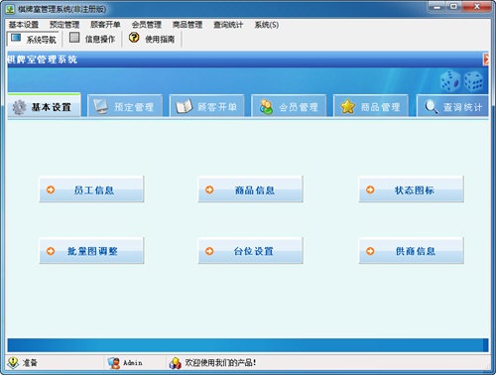Click the welcome message people icon
496x375 pixels.
pos(175,363)
